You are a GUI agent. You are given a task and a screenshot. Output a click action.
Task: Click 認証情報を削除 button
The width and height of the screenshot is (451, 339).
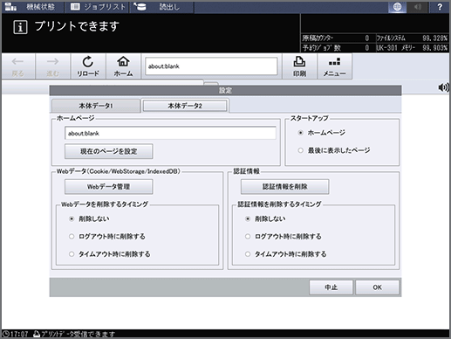(285, 187)
